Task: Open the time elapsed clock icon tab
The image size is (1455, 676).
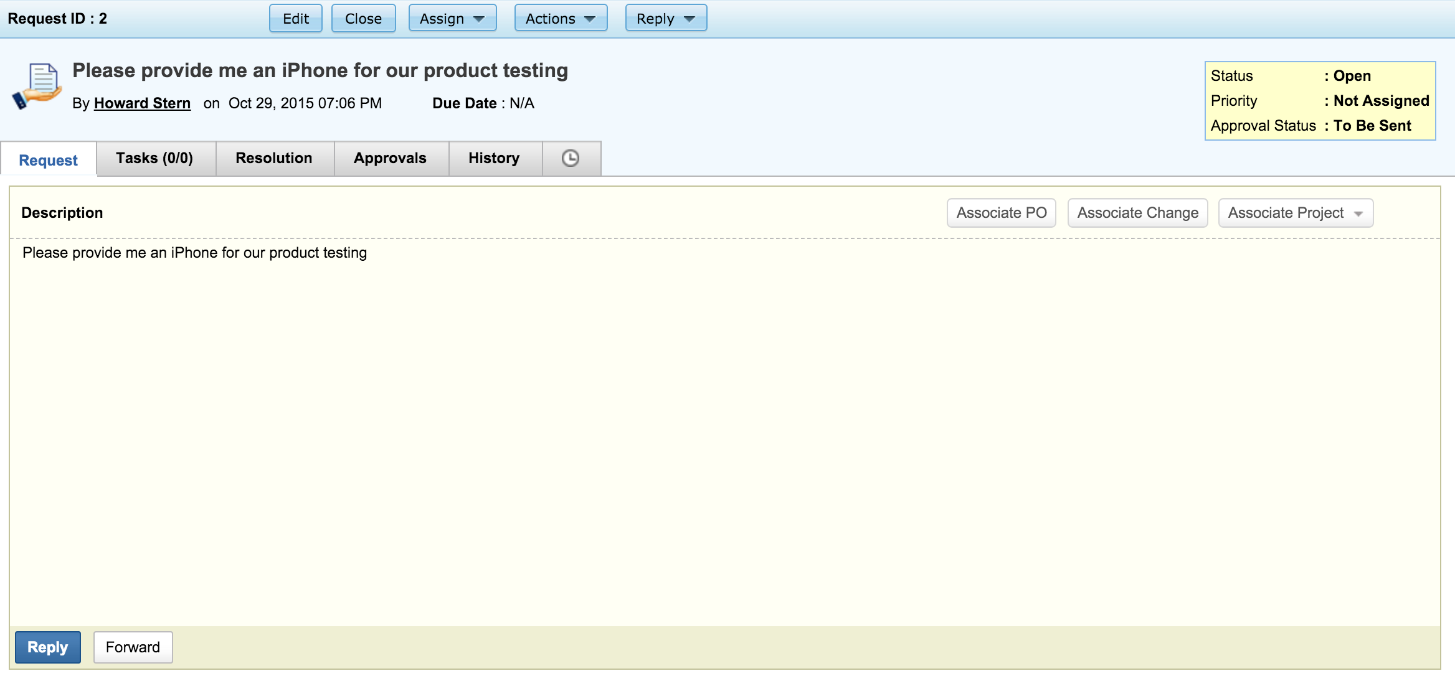Action: click(571, 158)
